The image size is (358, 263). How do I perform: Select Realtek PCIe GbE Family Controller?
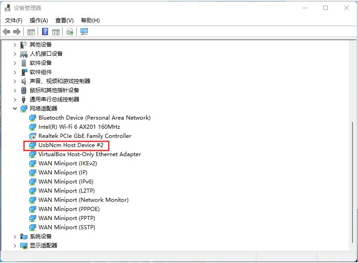85,136
